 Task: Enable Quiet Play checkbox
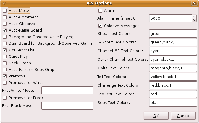[5, 57]
